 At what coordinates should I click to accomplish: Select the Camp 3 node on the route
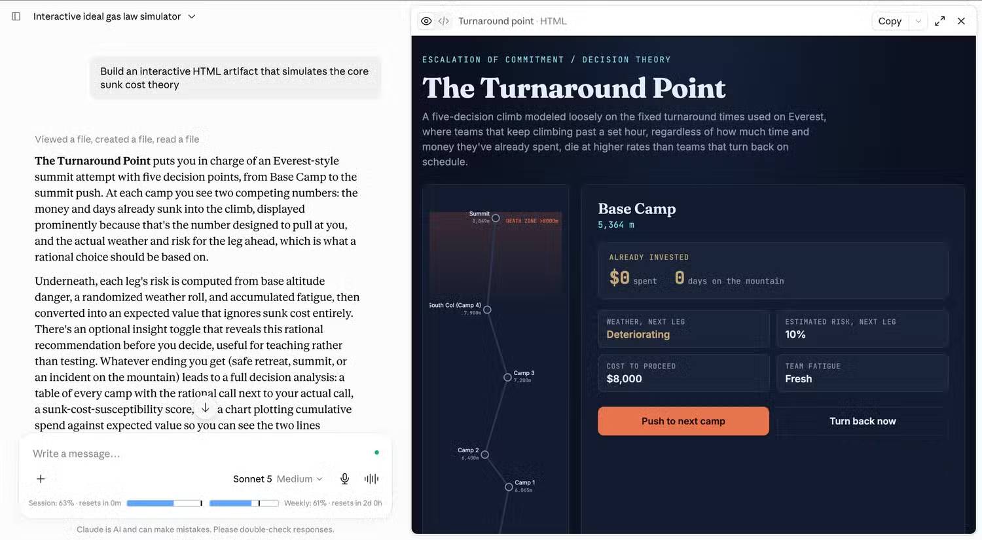507,377
